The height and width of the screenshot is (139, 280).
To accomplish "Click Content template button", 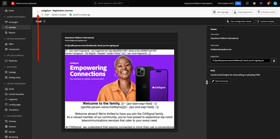I will [266, 21].
